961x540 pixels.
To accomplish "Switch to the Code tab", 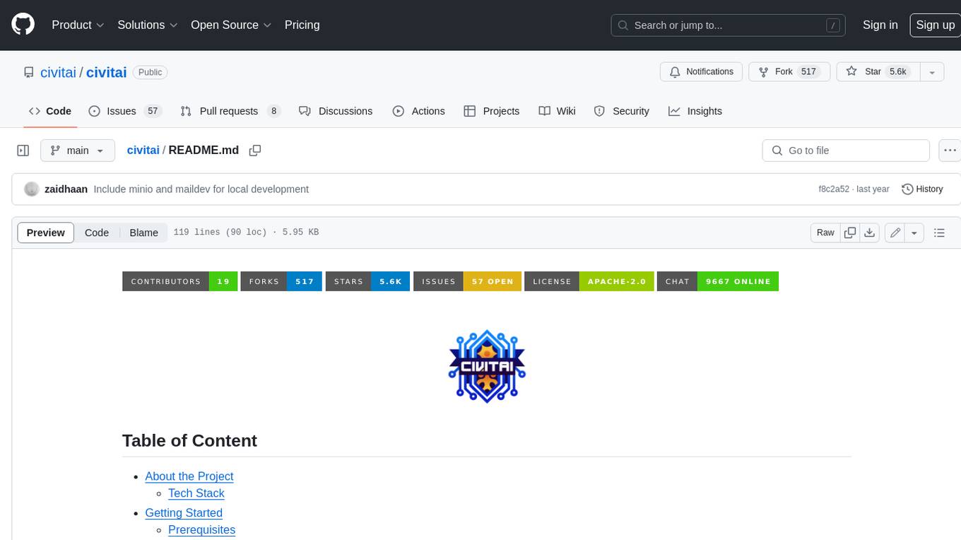I will pos(50,111).
